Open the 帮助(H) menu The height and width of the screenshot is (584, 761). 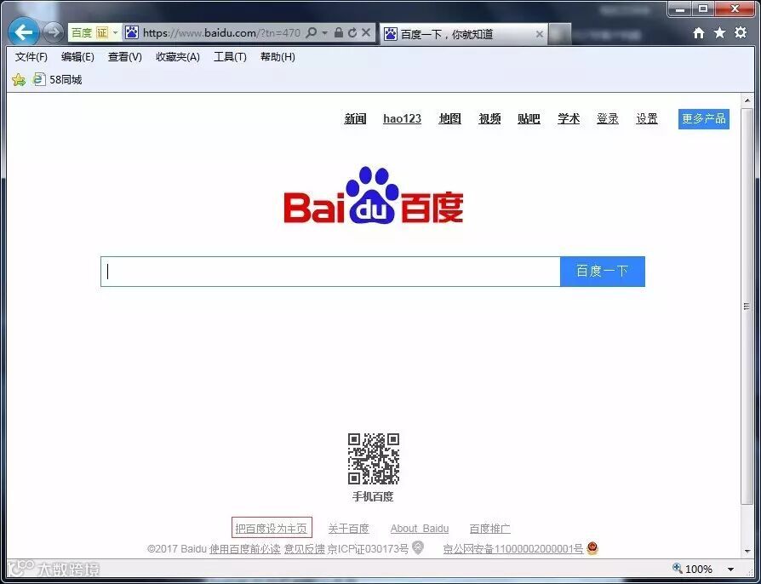pyautogui.click(x=278, y=57)
